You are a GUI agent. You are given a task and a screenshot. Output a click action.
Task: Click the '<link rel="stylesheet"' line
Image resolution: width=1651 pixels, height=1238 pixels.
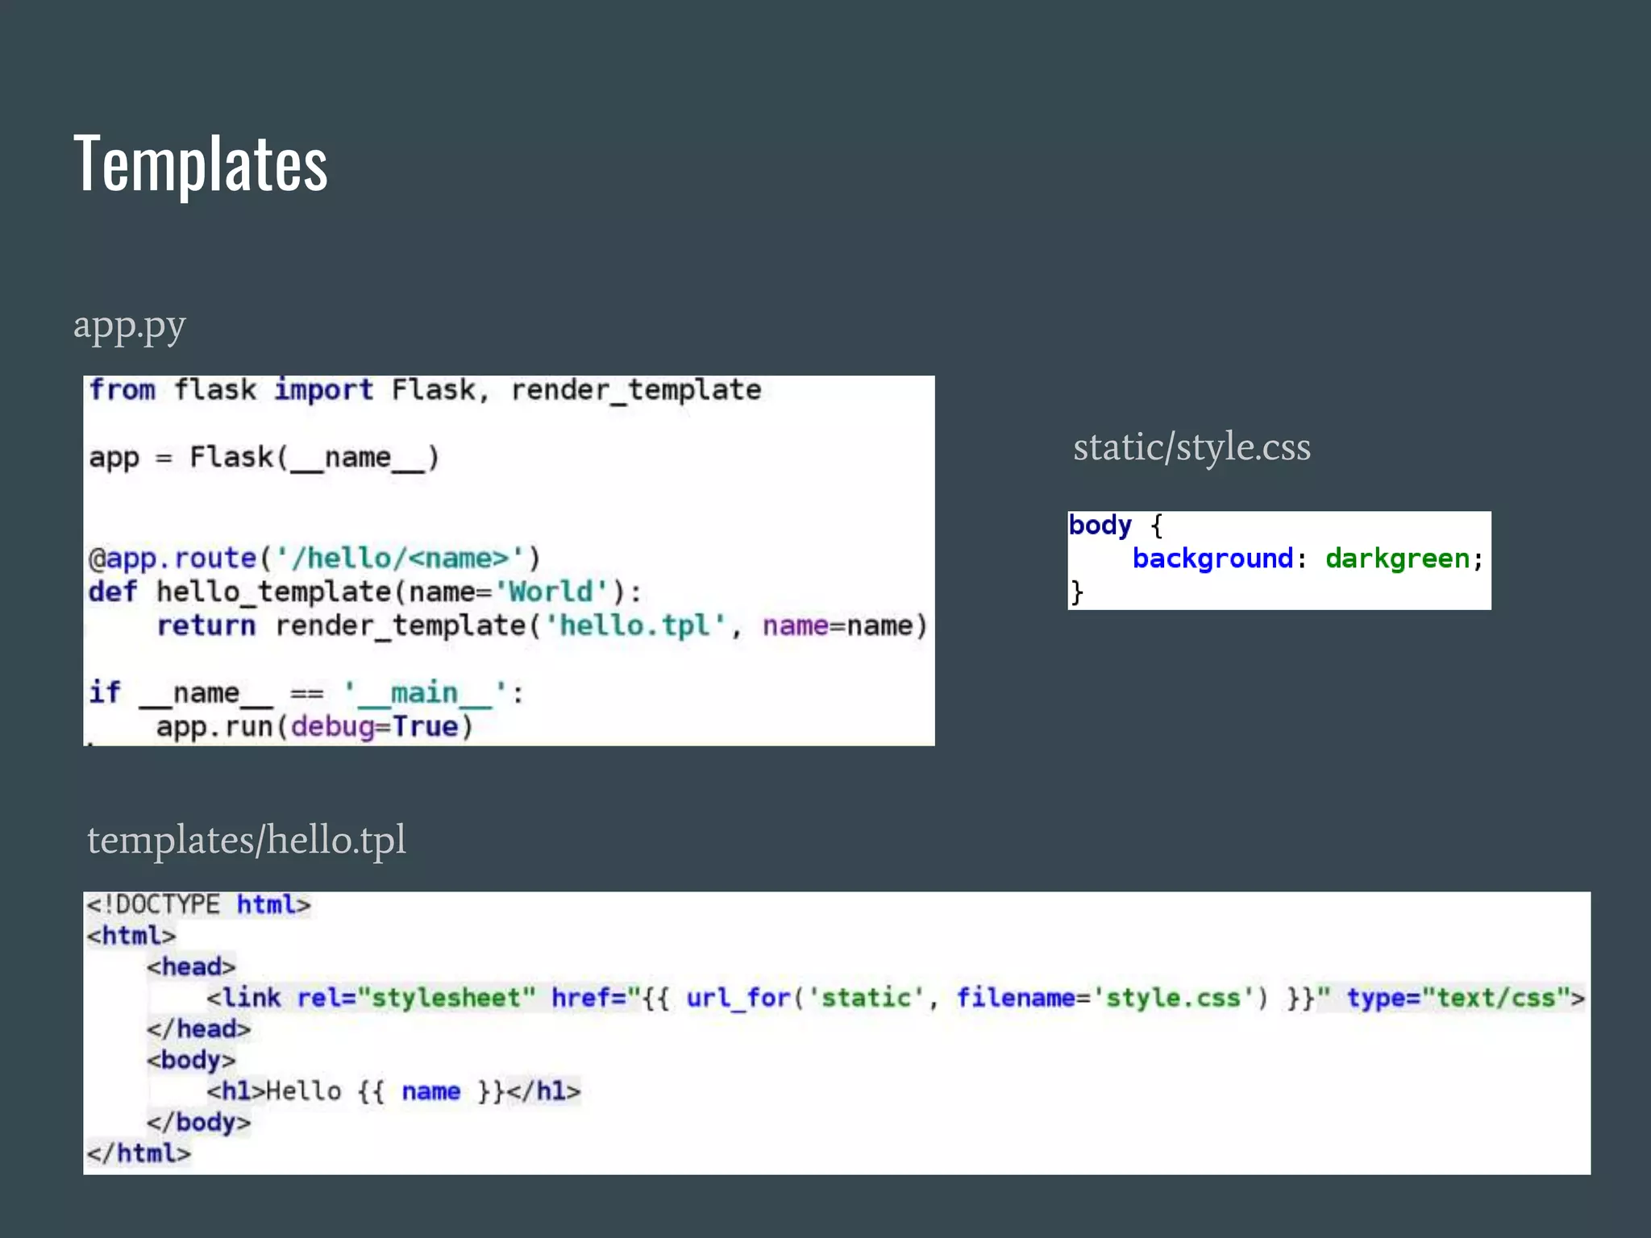[896, 998]
